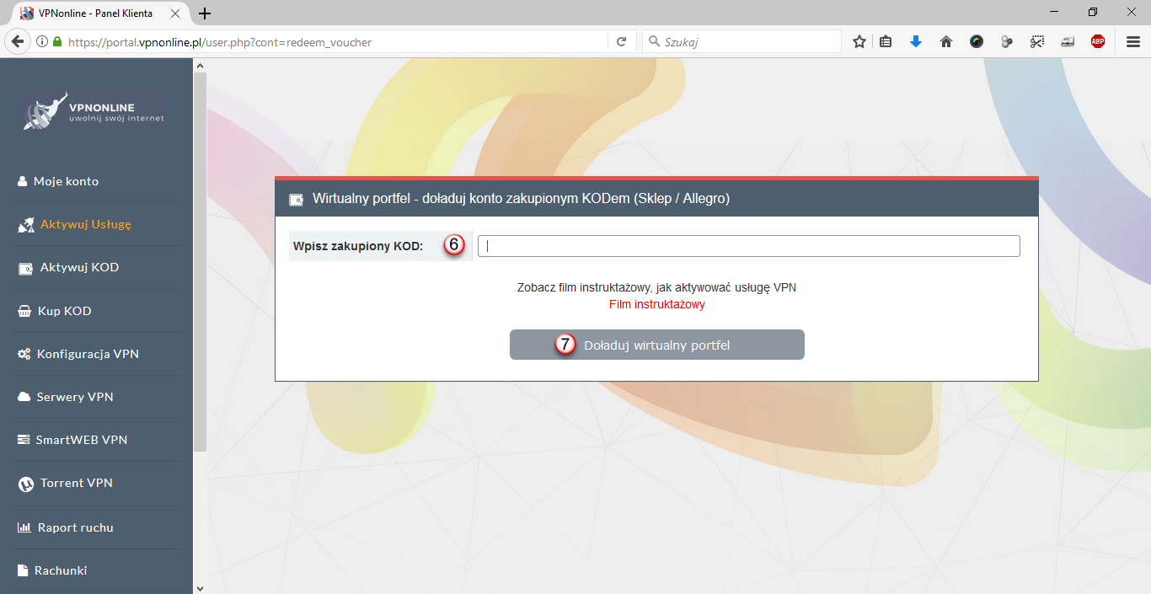The height and width of the screenshot is (594, 1151).
Task: Minimize the Firefox window
Action: 1054,12
